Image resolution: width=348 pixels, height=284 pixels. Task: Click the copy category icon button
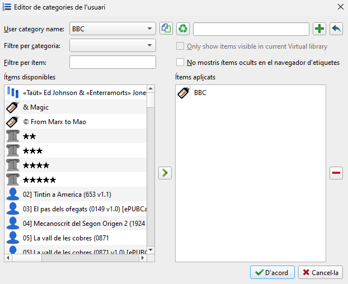166,29
